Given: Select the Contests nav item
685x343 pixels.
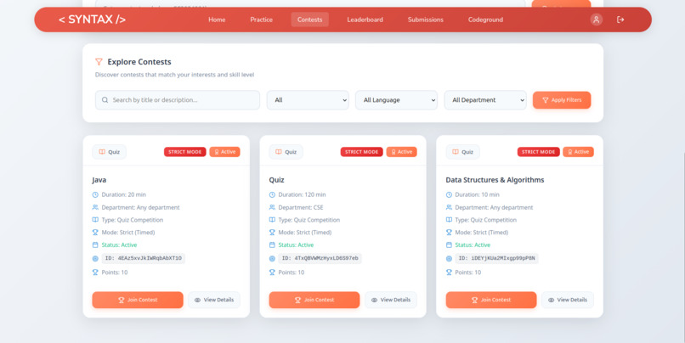Looking at the screenshot, I should [309, 20].
